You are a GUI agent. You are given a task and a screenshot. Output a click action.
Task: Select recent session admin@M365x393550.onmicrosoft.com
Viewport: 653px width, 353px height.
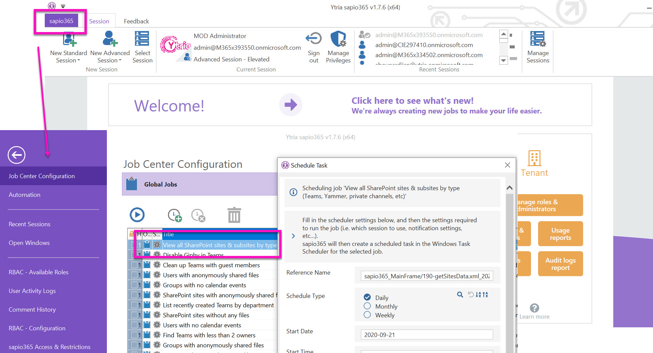point(429,35)
